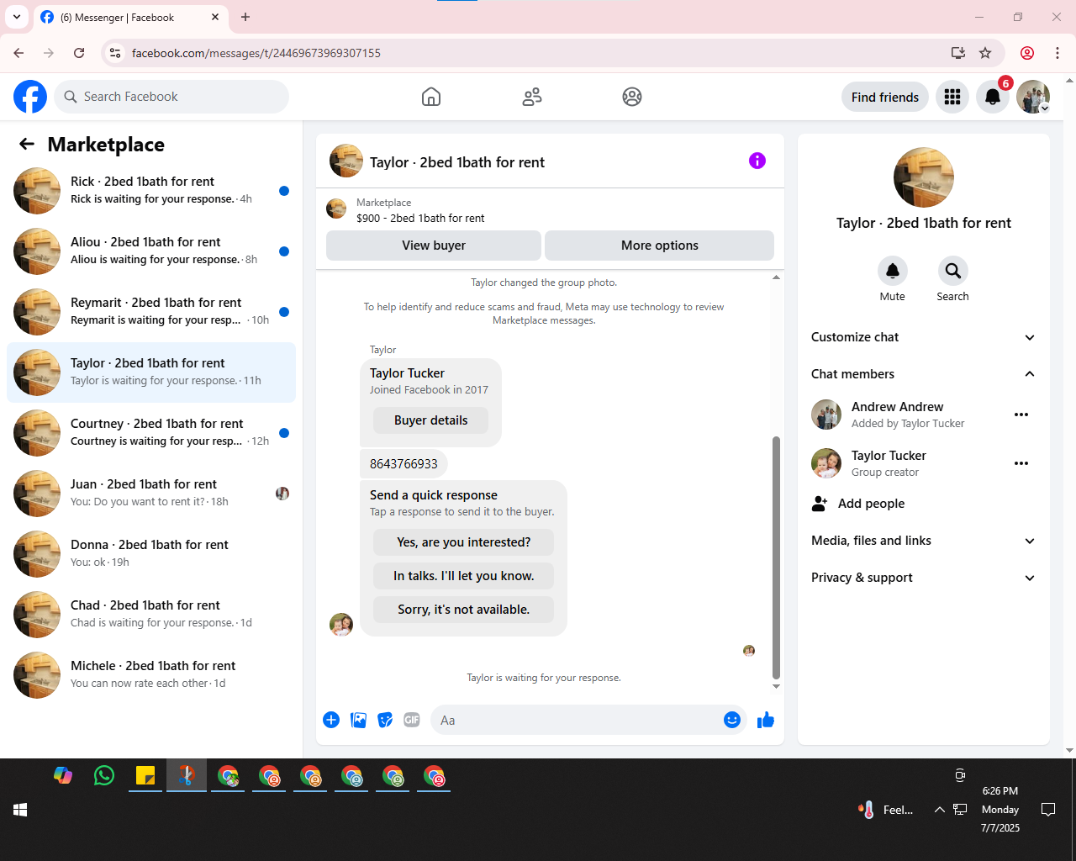The width and height of the screenshot is (1076, 861).
Task: Open Michele 2bed 1bath conversation
Action: (x=151, y=675)
